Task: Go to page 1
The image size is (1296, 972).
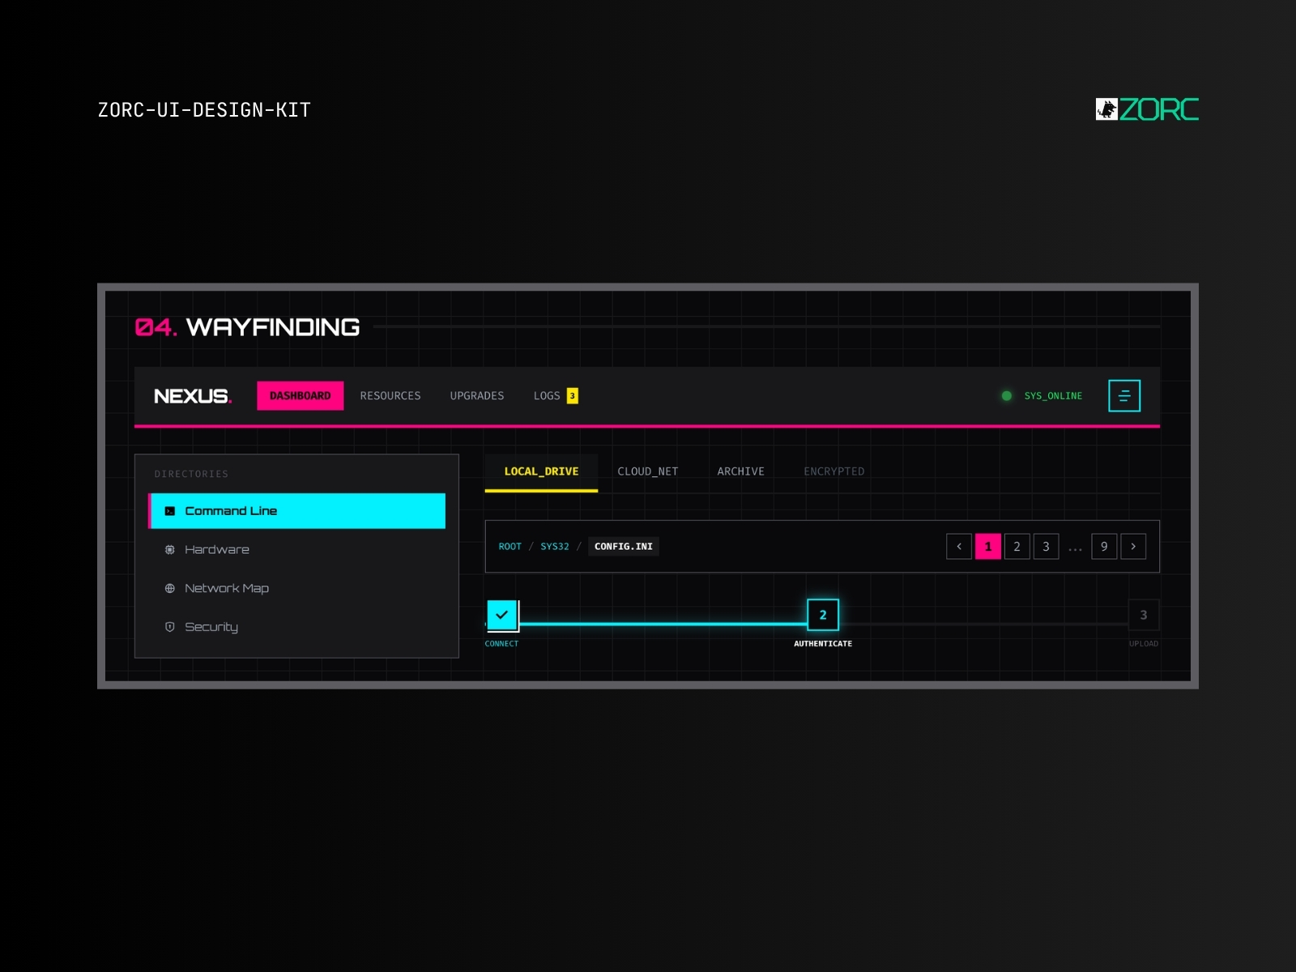Action: 988,547
